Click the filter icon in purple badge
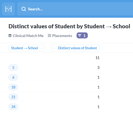This screenshot has height=113, width=133. 80,35
